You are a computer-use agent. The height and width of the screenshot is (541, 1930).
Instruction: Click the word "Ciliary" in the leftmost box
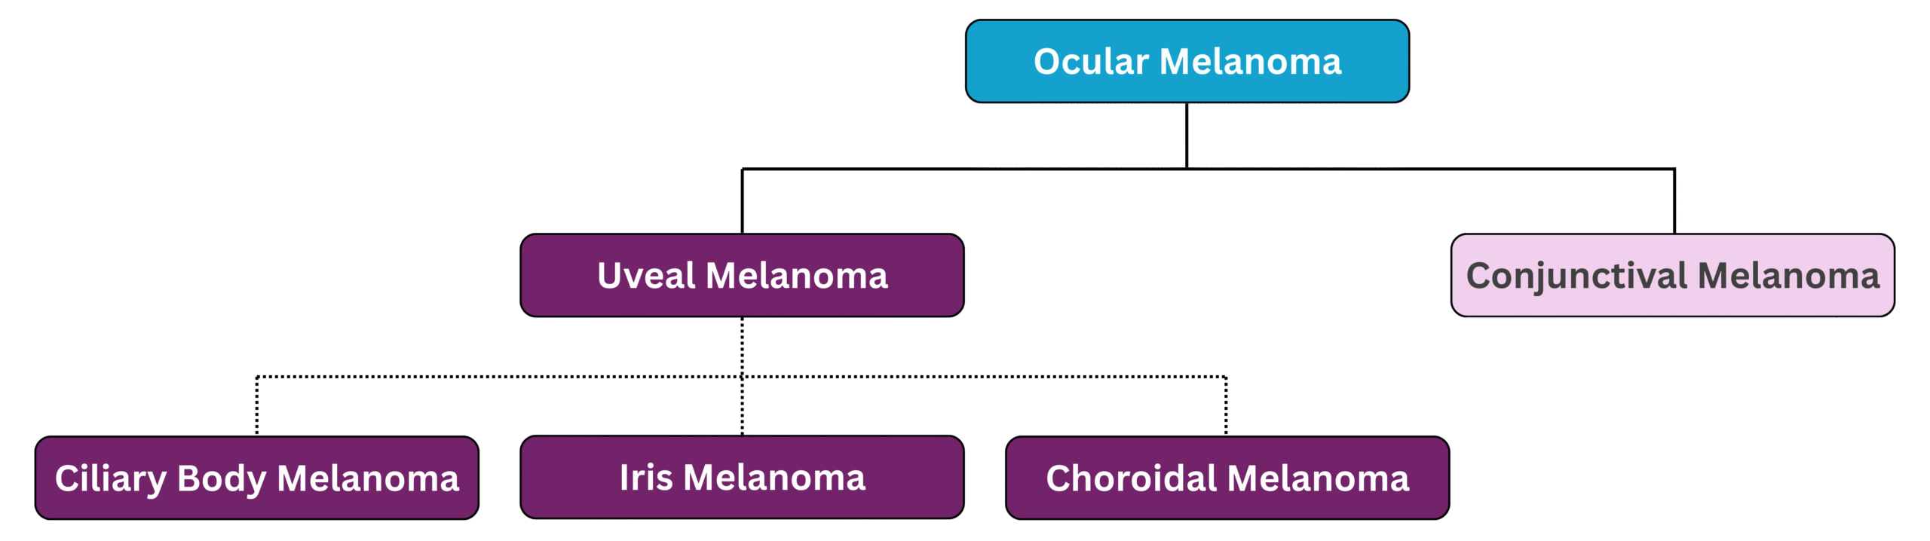point(110,479)
